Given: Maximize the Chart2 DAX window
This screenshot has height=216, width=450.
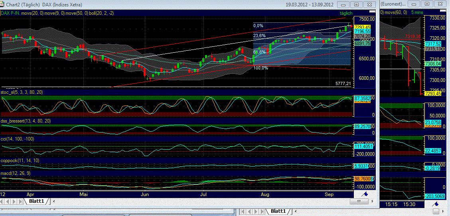Looking at the screenshot, I should (x=356, y=5).
